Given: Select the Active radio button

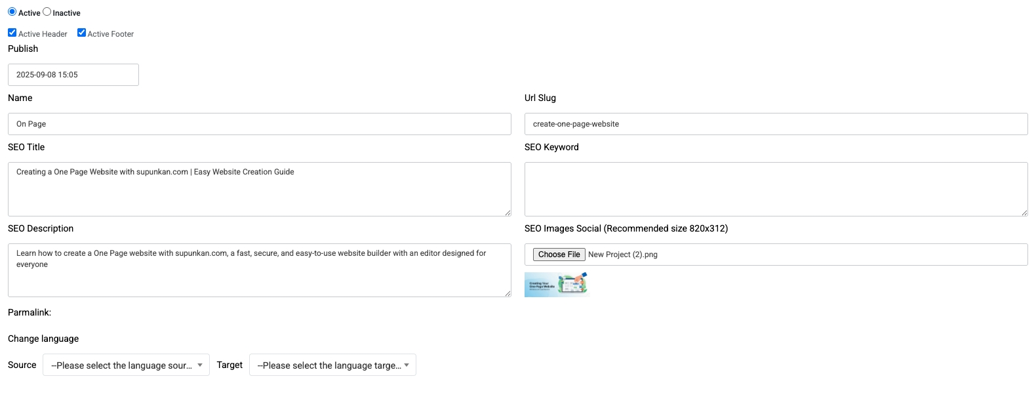Looking at the screenshot, I should tap(12, 12).
